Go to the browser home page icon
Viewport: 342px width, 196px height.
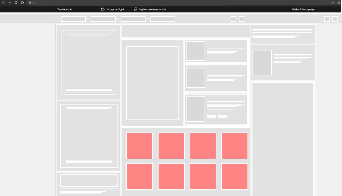pos(22,2)
